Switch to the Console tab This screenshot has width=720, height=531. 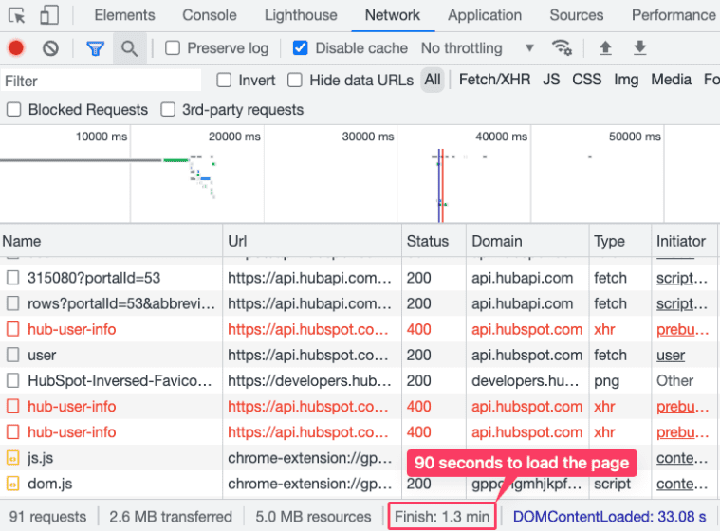(210, 15)
